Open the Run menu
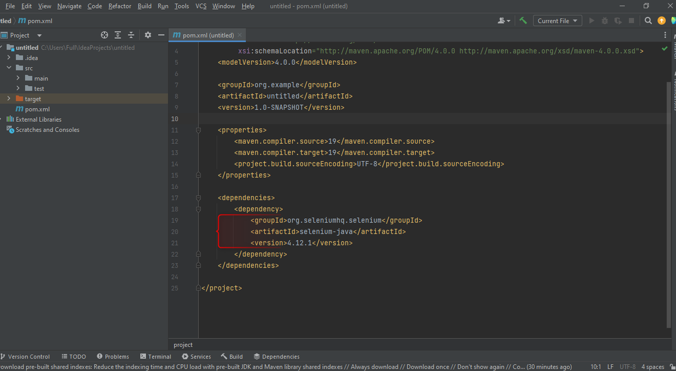The width and height of the screenshot is (676, 371). [163, 6]
